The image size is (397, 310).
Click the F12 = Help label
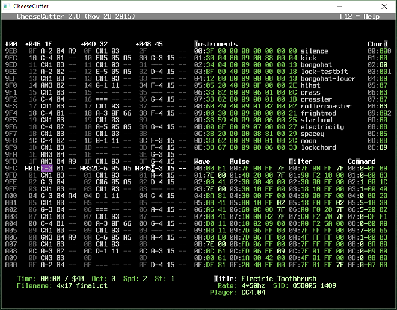[x=360, y=16]
